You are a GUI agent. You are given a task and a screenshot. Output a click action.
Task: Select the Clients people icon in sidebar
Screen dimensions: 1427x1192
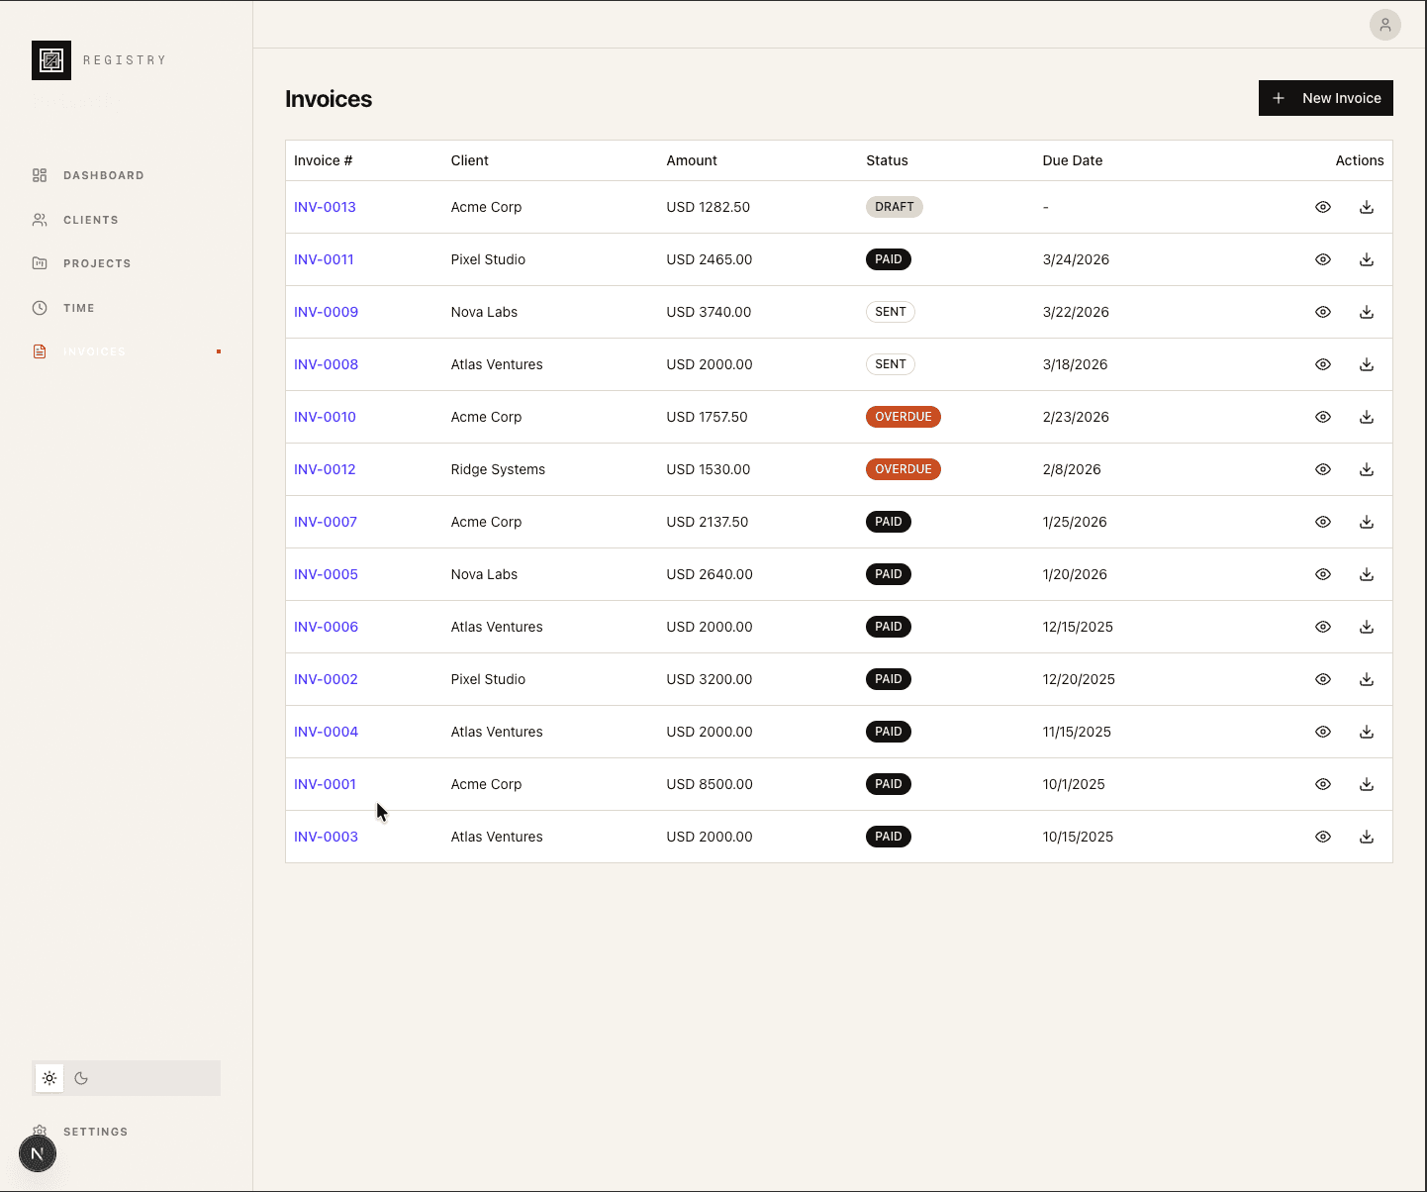[x=40, y=219]
